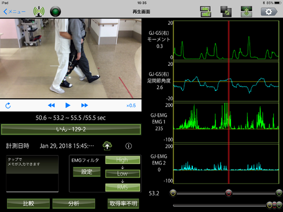
Task: Upload data with the cloud icon
Action: [107, 146]
